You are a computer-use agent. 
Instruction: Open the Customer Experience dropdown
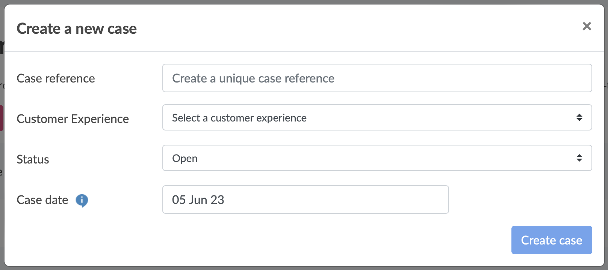point(377,117)
